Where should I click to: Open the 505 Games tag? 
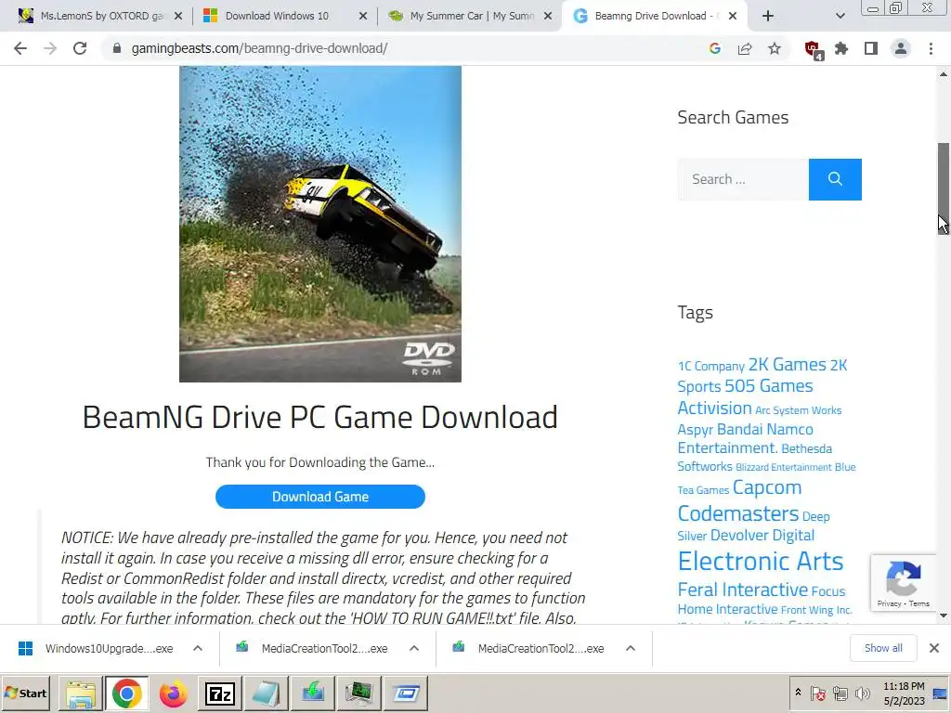tap(768, 385)
